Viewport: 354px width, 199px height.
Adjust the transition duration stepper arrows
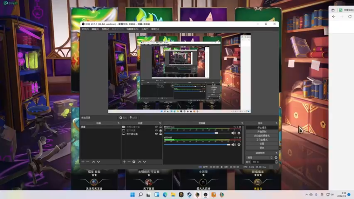click(276, 162)
